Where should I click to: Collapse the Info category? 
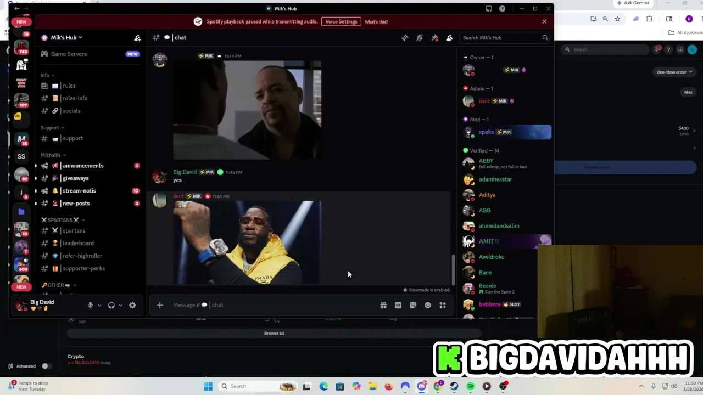click(47, 75)
